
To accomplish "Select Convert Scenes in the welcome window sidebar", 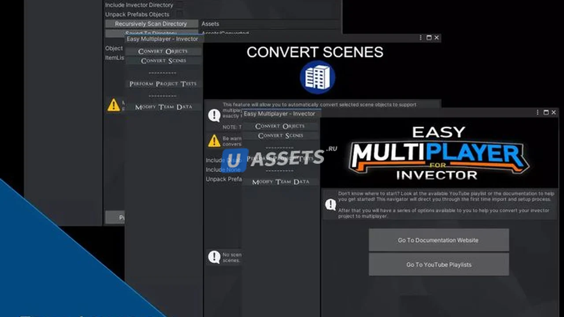I will [280, 136].
